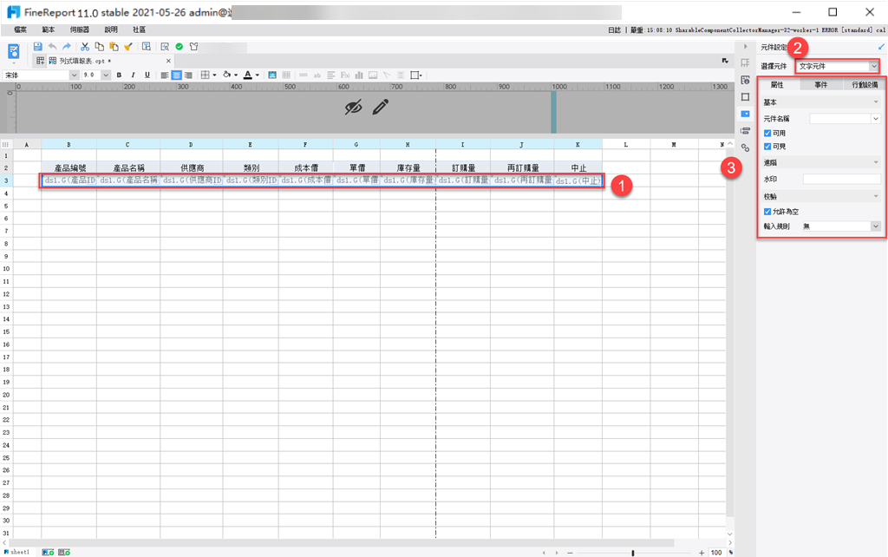Switch to the 事件 tab
The width and height of the screenshot is (888, 557).
click(x=820, y=84)
